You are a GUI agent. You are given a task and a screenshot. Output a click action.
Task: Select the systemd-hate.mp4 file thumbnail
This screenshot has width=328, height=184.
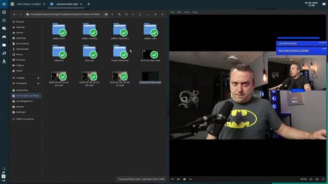tap(150, 76)
